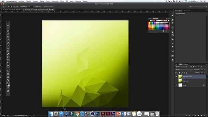
Task: Hide the Fondo layer
Action: tap(176, 85)
